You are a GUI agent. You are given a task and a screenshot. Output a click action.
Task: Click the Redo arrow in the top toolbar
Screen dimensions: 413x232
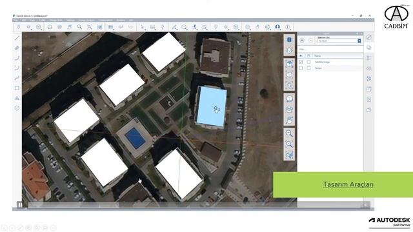[130, 27]
